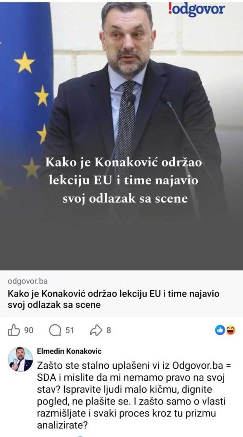This screenshot has height=437, width=243.
Task: Click the red exclamation mark in the logo
Action: tap(170, 9)
